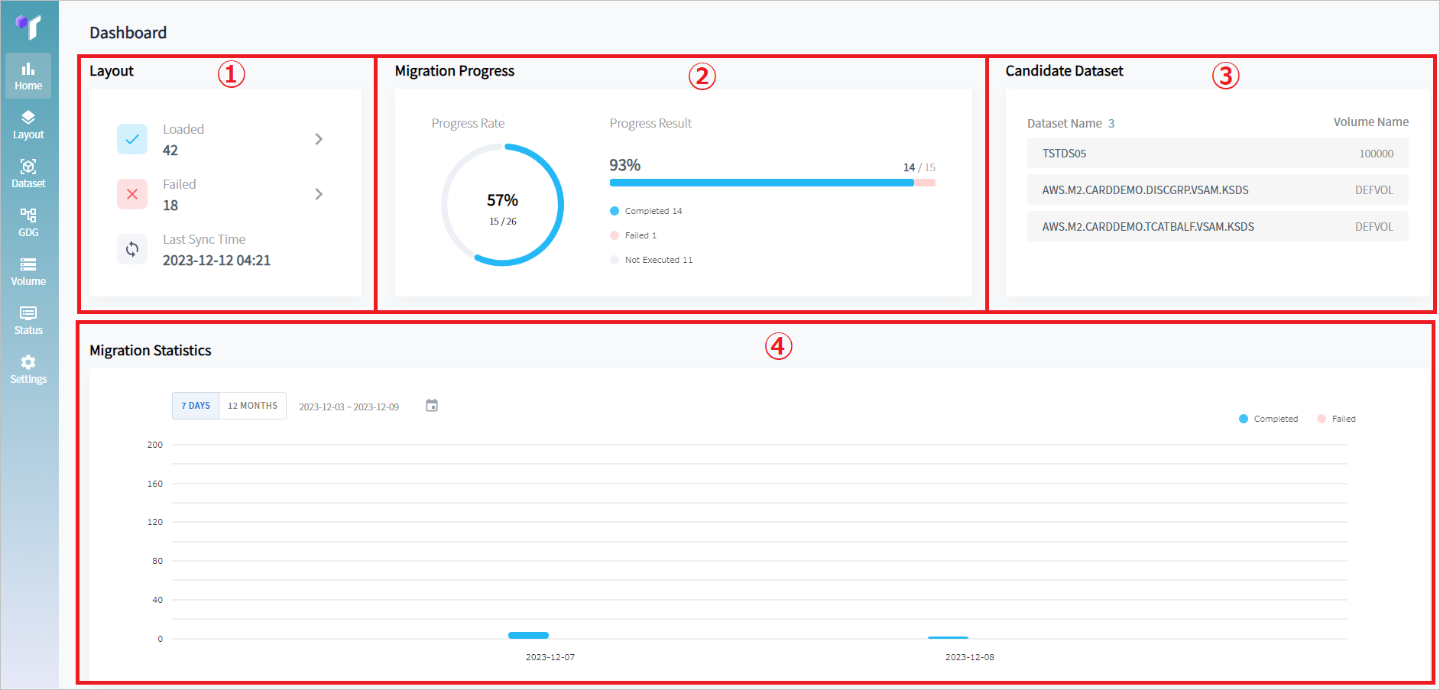Expand Failed layouts chevron arrow
Screen dimensions: 1440x690
pos(319,194)
